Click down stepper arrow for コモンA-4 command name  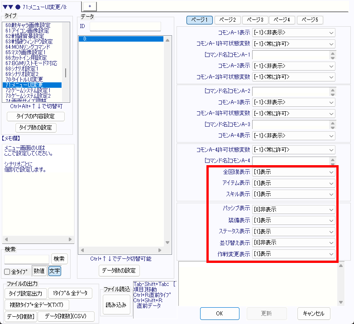click(333, 163)
